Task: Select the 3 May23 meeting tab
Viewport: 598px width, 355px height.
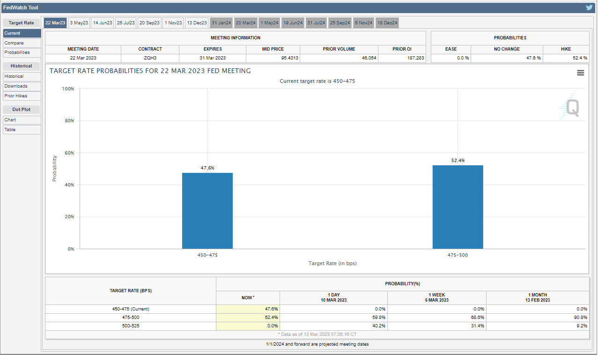Action: pos(79,22)
